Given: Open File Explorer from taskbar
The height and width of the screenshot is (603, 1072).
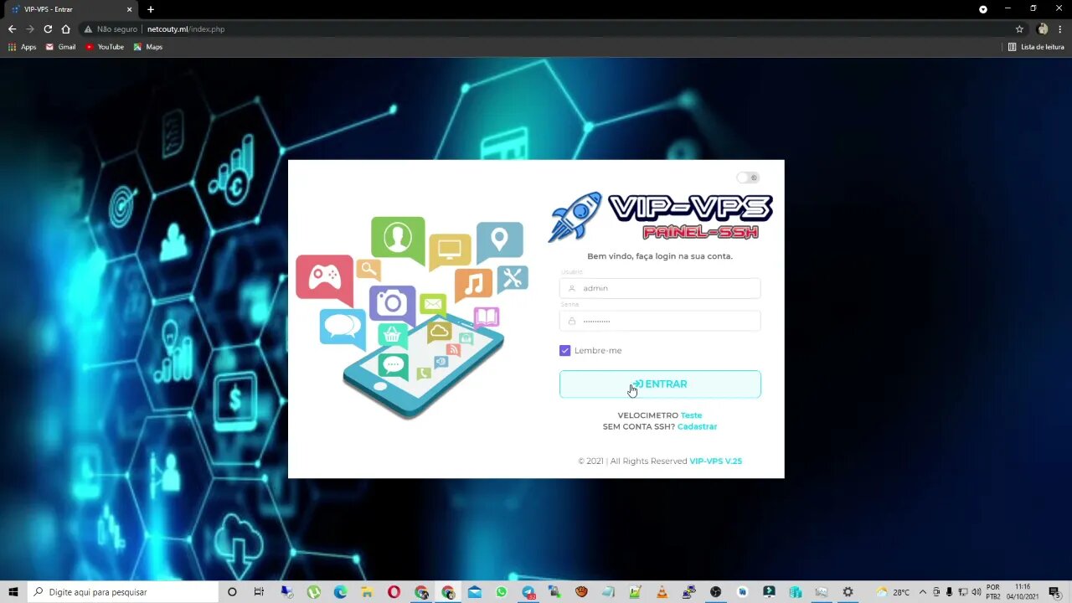Looking at the screenshot, I should tap(367, 592).
